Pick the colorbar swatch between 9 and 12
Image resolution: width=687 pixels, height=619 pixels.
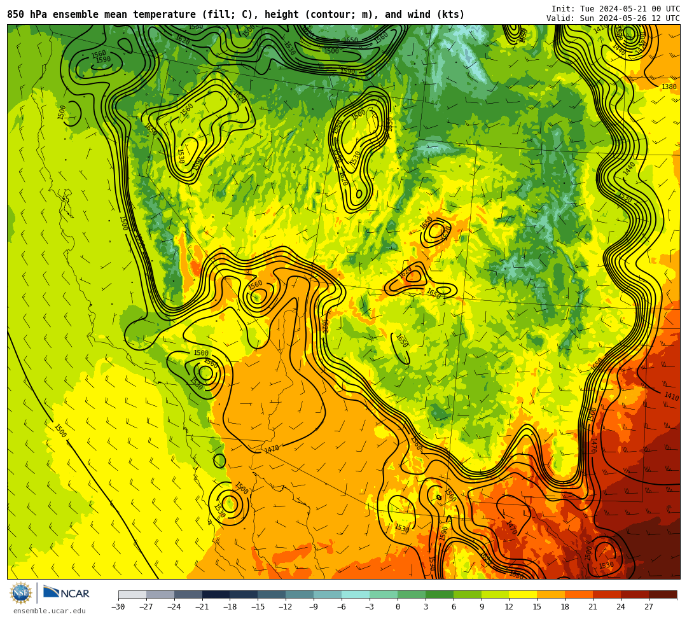tap(496, 594)
